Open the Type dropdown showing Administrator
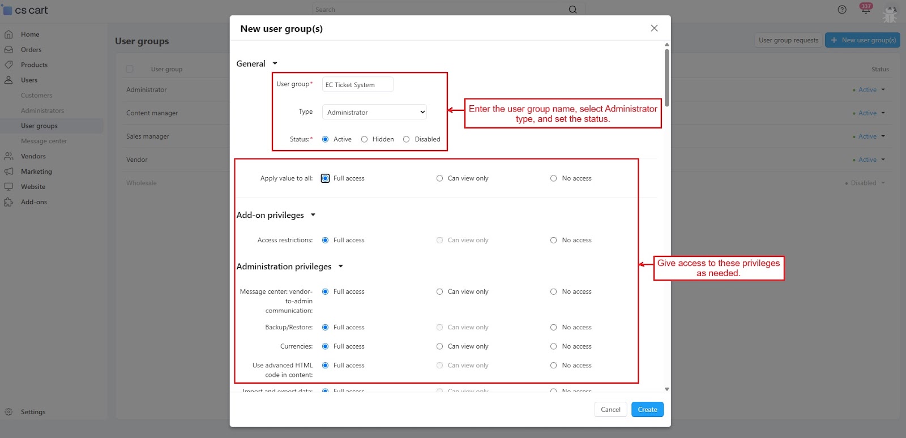The width and height of the screenshot is (906, 438). pos(374,112)
